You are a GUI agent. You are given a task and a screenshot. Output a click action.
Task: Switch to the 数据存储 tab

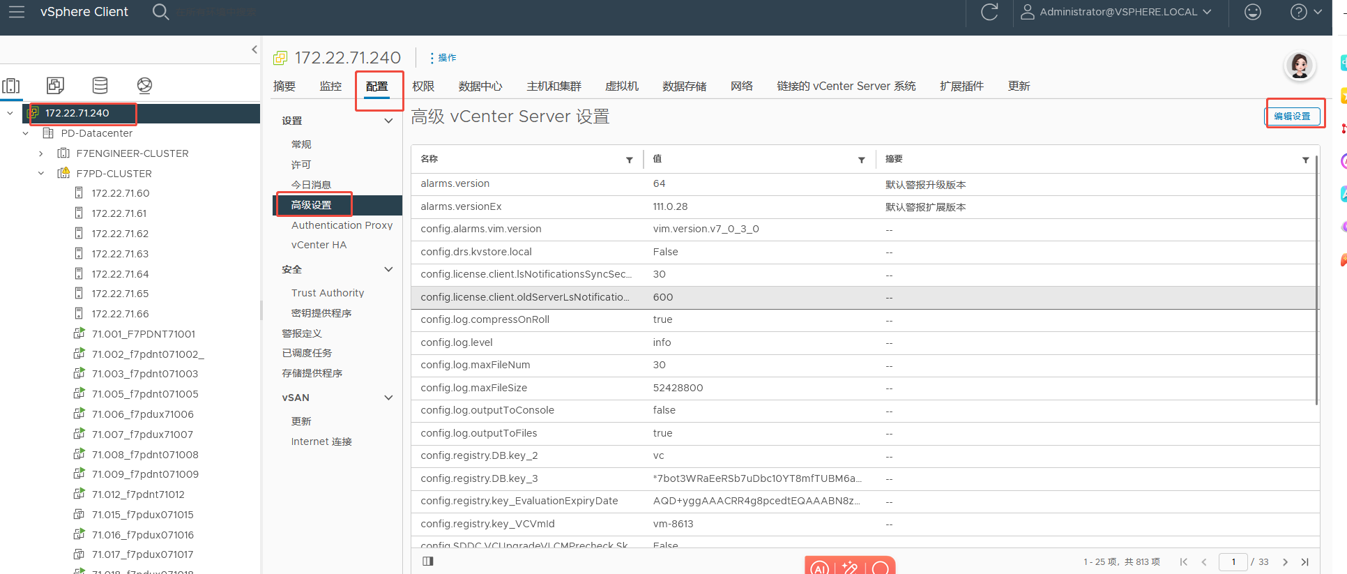684,86
